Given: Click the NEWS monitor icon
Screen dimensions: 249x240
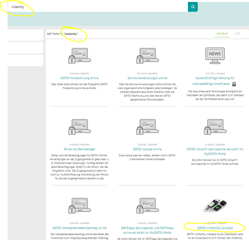Looking at the screenshot, I should (x=215, y=55).
